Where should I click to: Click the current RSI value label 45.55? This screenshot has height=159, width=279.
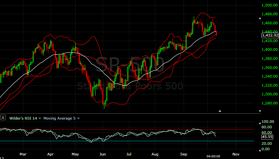click(x=267, y=137)
